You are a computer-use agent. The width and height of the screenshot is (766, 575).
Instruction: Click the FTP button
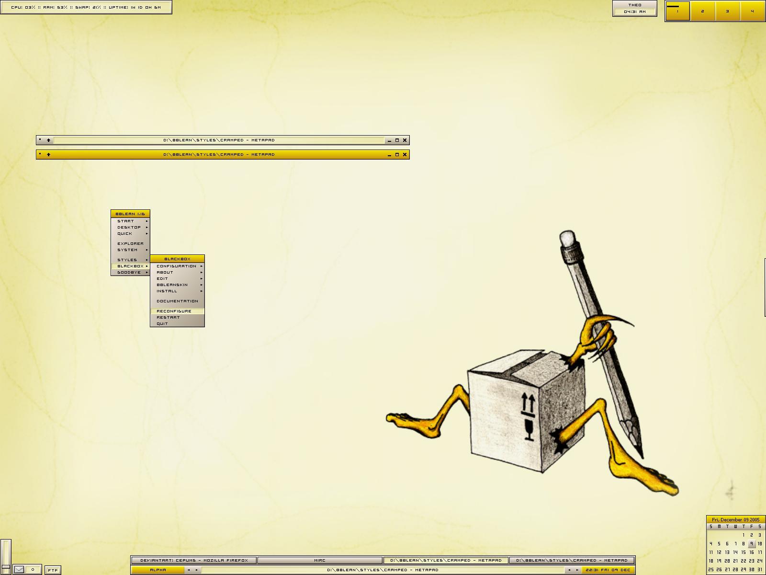pyautogui.click(x=53, y=570)
